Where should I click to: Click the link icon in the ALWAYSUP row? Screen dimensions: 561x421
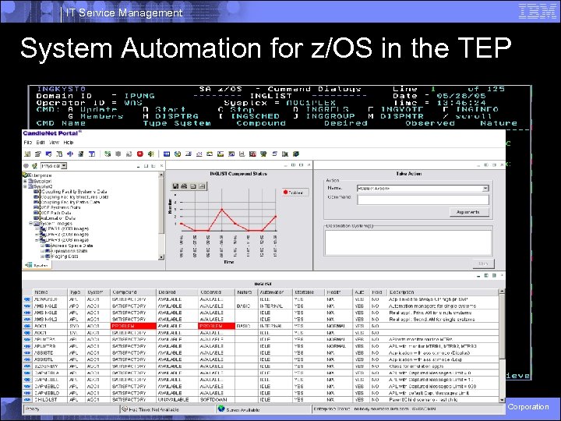coord(27,299)
